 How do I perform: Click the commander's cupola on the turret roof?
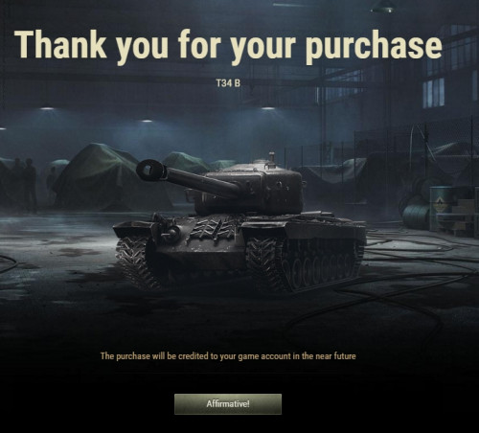tap(271, 161)
